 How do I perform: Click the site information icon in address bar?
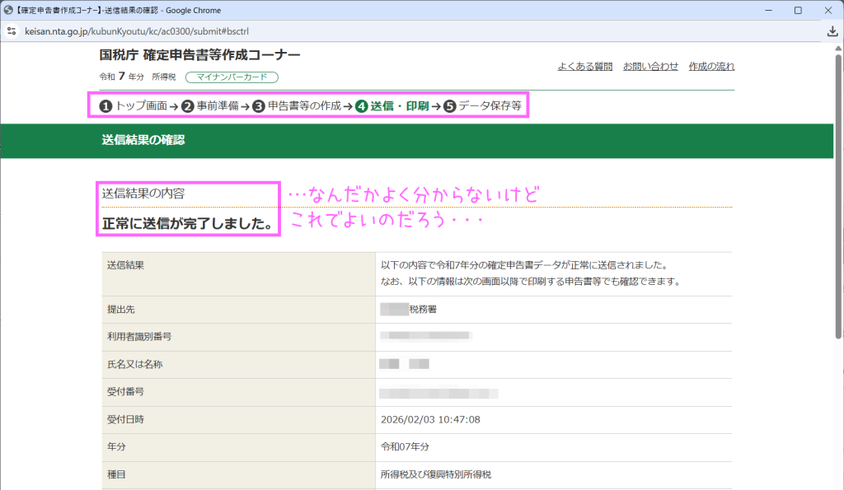click(12, 30)
